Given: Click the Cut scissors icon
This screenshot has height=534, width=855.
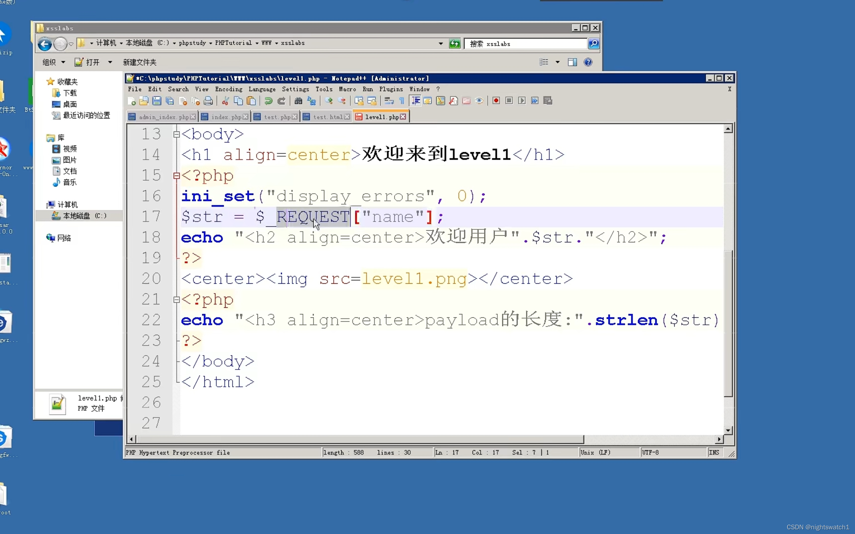Looking at the screenshot, I should point(225,101).
